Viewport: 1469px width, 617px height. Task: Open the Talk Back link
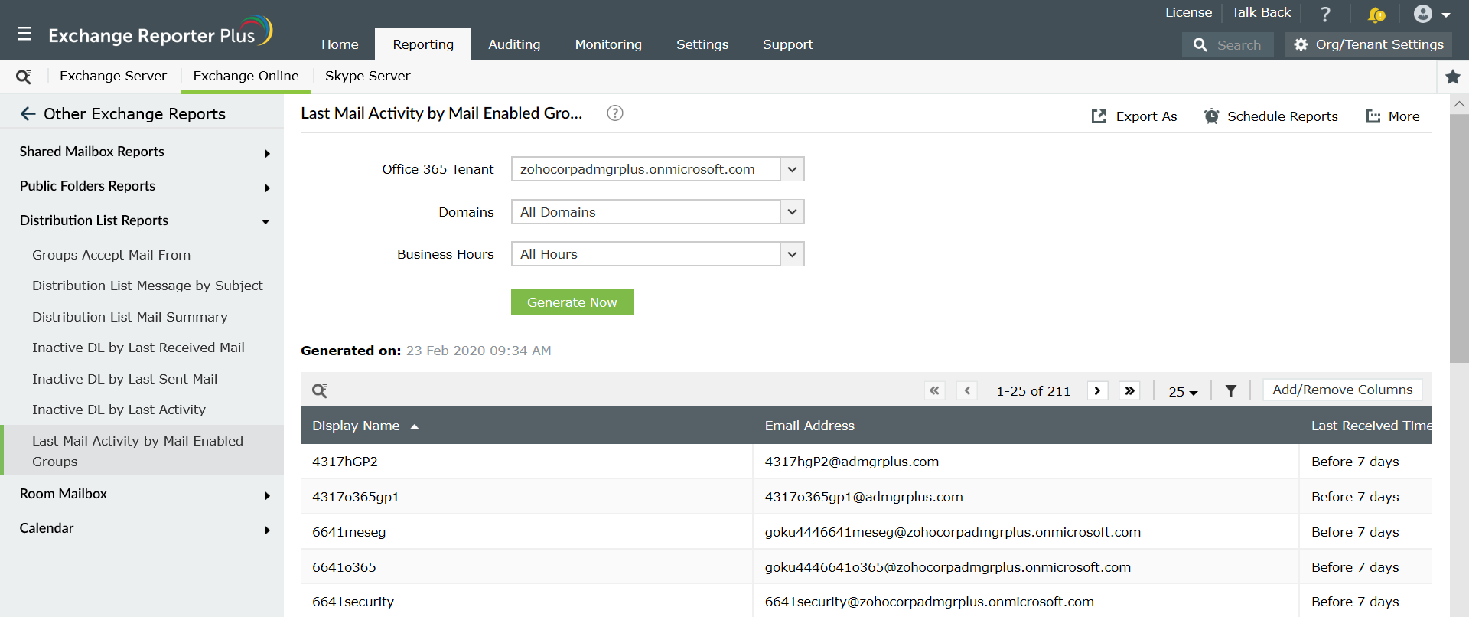pyautogui.click(x=1261, y=12)
